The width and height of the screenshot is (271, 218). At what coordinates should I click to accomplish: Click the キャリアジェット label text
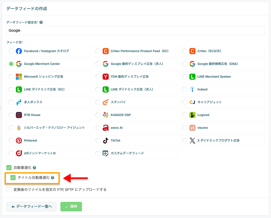pos(210,102)
